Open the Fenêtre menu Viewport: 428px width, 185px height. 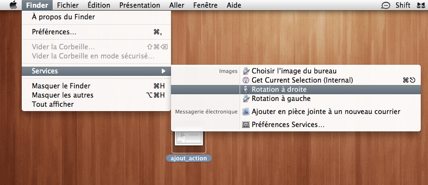[205, 5]
